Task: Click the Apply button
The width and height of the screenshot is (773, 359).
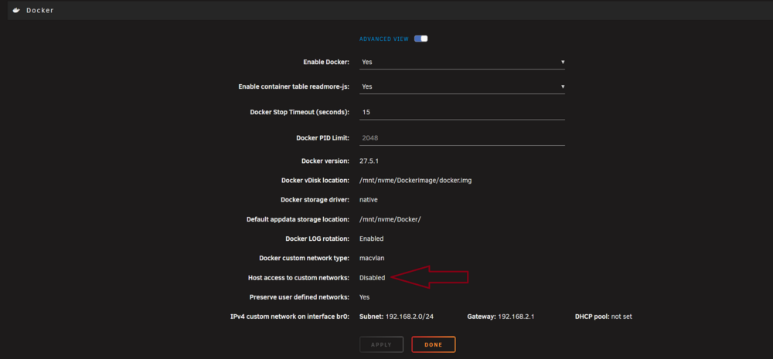Action: click(x=381, y=345)
